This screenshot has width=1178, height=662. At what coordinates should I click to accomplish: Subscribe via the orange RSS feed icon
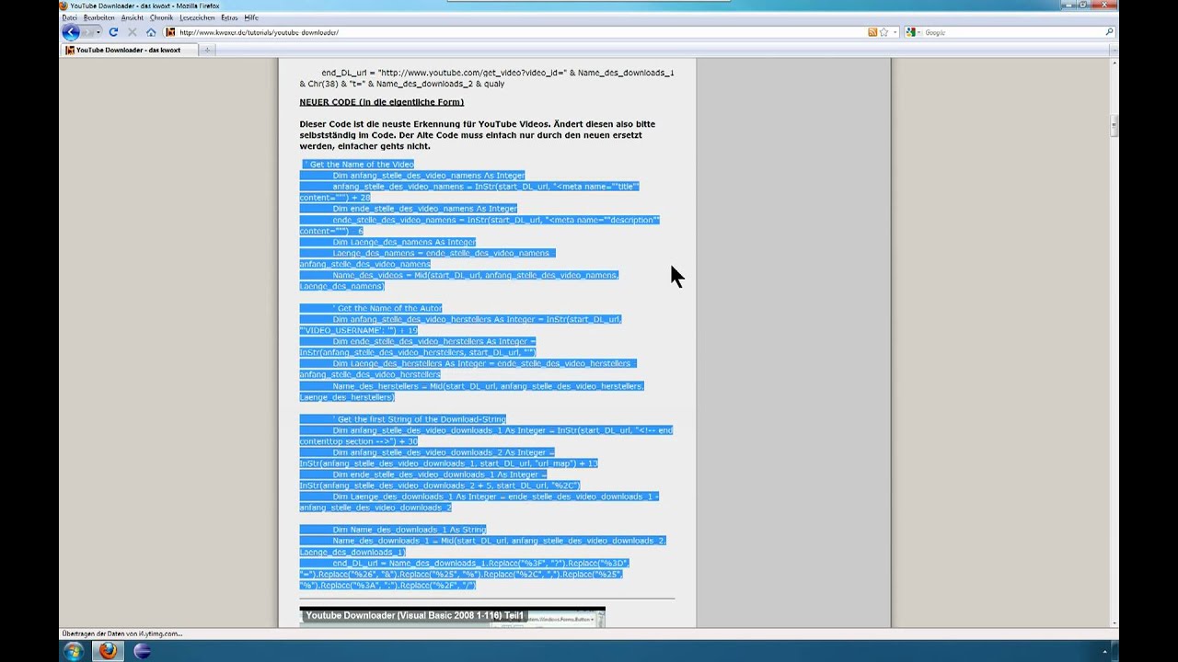(x=872, y=32)
